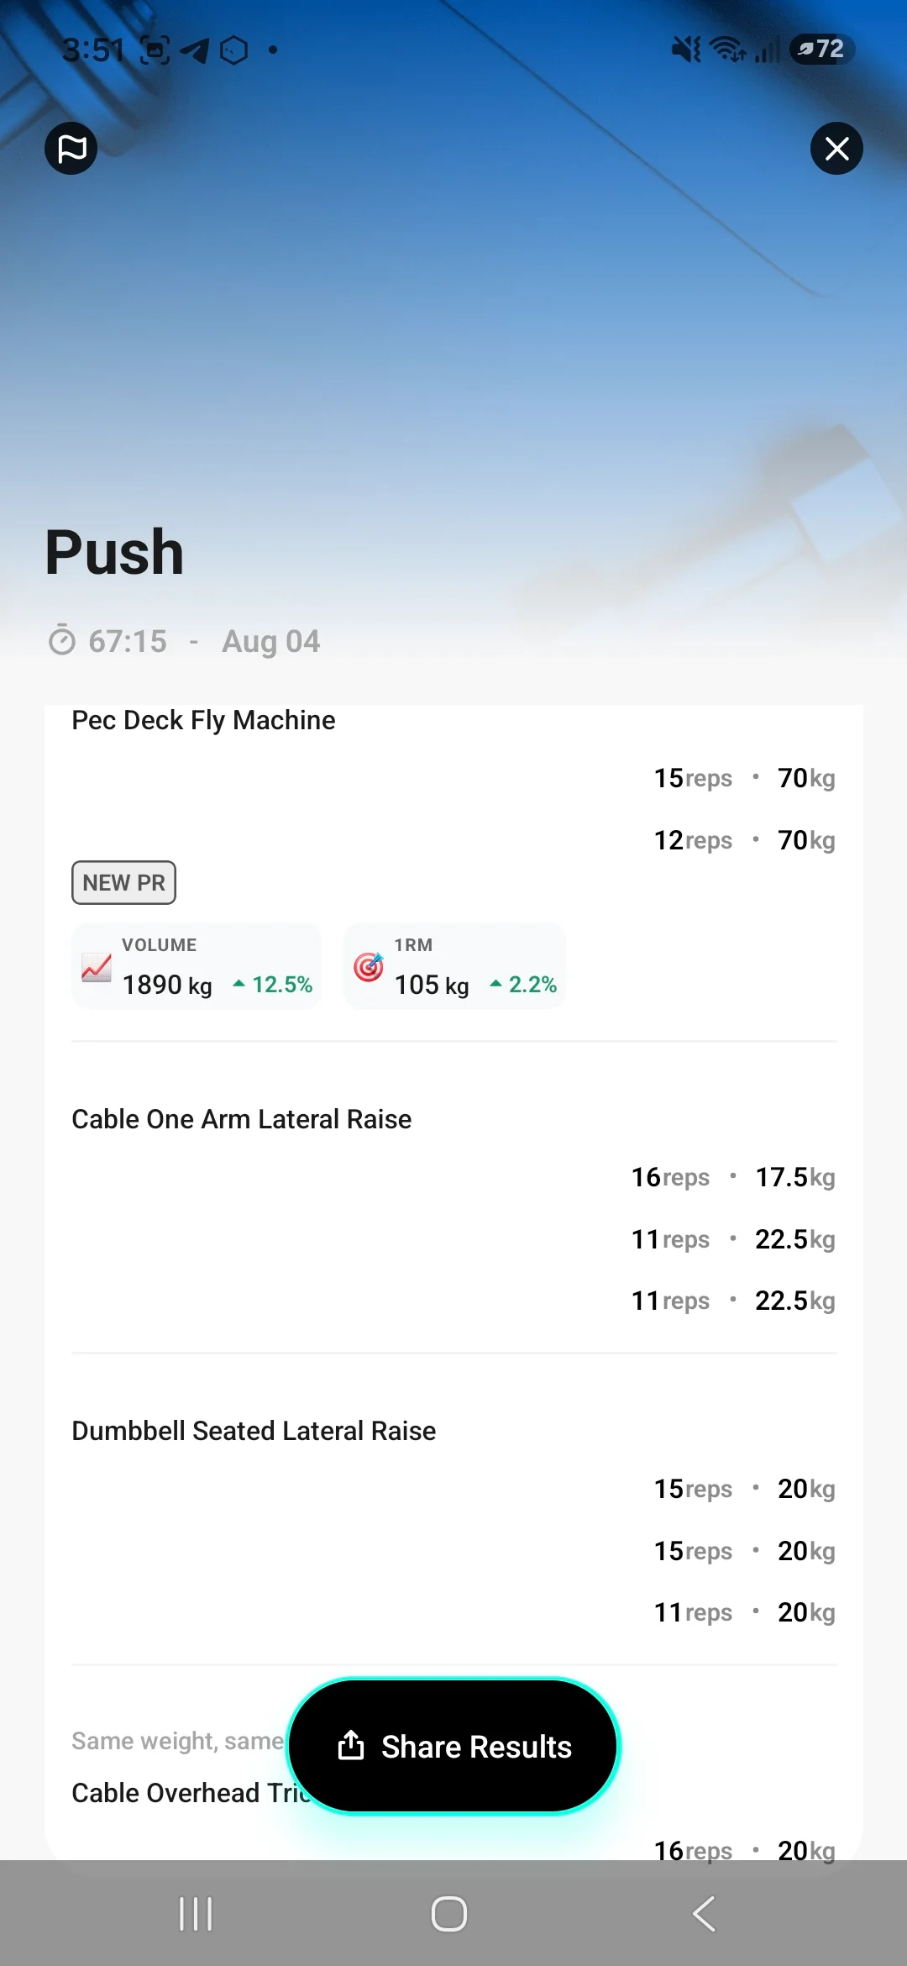Open the Volume 1890 kg stat card
The height and width of the screenshot is (1966, 907).
click(x=197, y=966)
